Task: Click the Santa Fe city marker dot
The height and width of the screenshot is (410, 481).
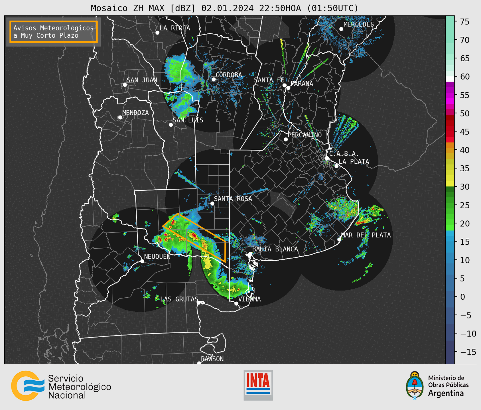Action: click(285, 85)
